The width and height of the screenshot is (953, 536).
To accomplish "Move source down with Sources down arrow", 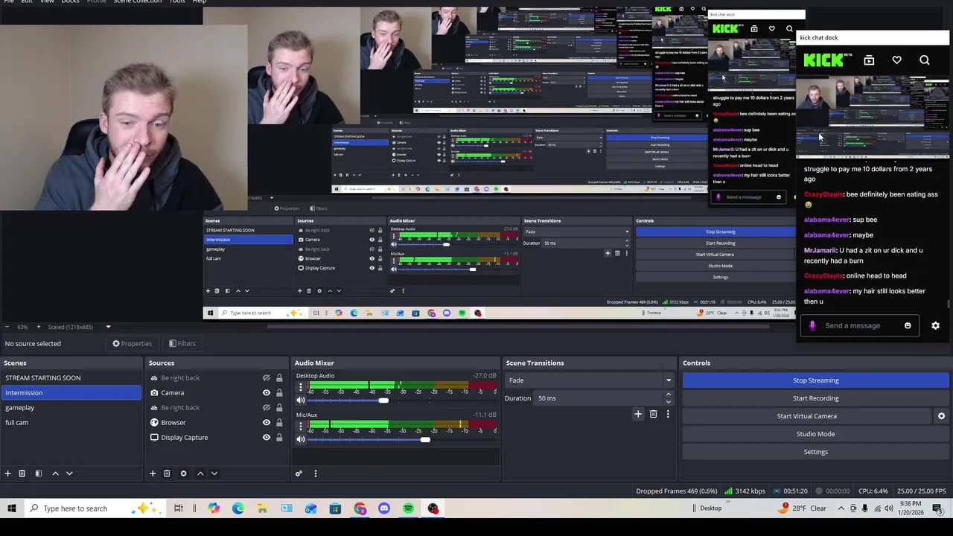I will point(214,473).
